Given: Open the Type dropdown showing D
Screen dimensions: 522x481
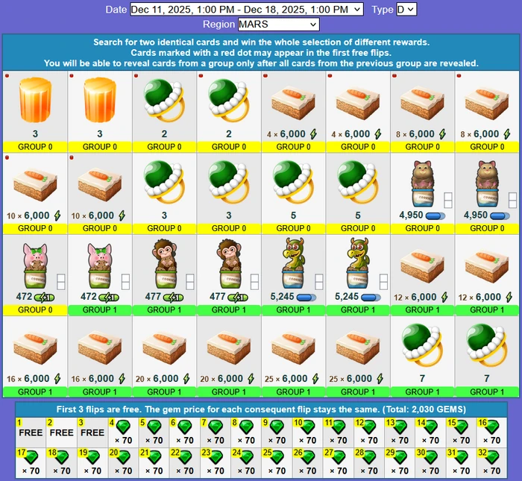Looking at the screenshot, I should tap(406, 9).
